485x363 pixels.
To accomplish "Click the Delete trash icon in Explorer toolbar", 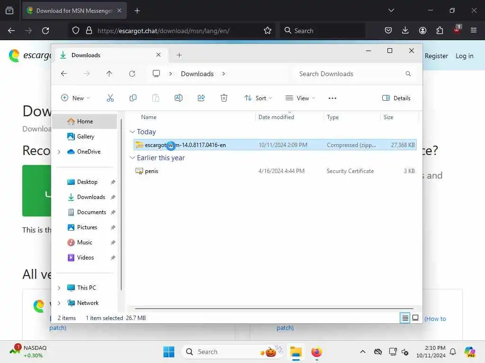I will pos(224,98).
